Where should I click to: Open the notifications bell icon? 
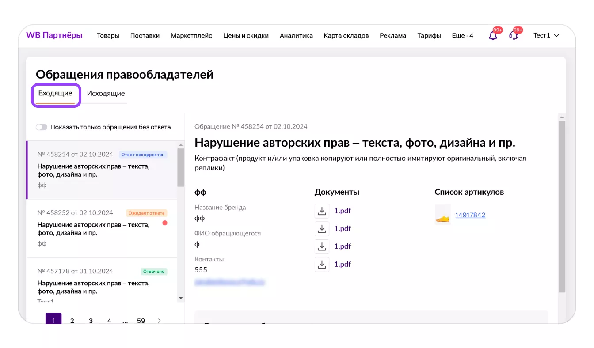(493, 36)
